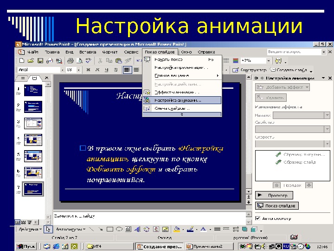Click the Удалить button
The width and height of the screenshot is (334, 251).
point(271,98)
